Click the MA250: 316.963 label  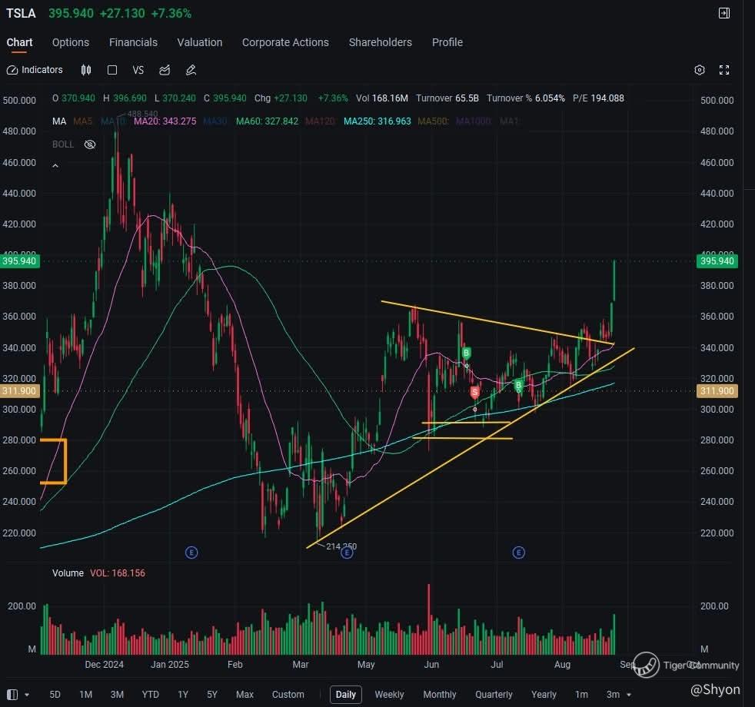pyautogui.click(x=377, y=121)
